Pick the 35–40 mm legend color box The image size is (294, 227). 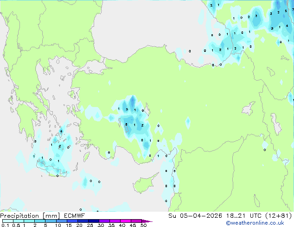115,221
